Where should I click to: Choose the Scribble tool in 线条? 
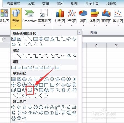pos(75,56)
